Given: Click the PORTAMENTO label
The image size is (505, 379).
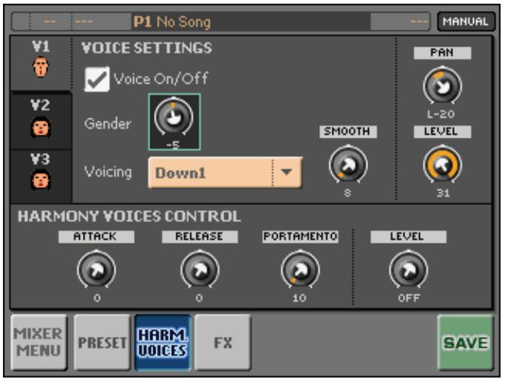Looking at the screenshot, I should click(x=300, y=237).
